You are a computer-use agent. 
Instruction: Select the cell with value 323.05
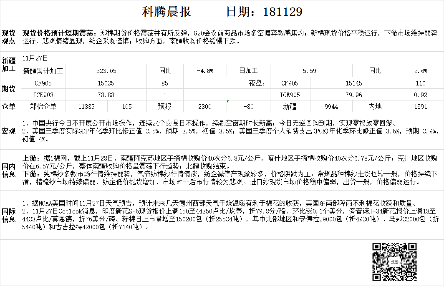point(106,71)
